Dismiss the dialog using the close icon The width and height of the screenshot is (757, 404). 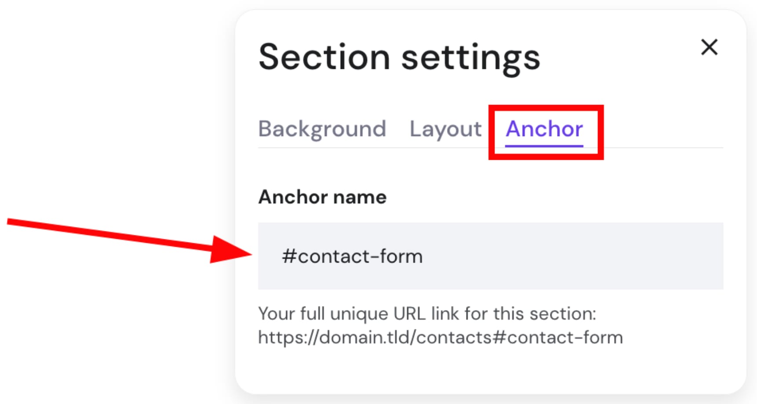709,47
